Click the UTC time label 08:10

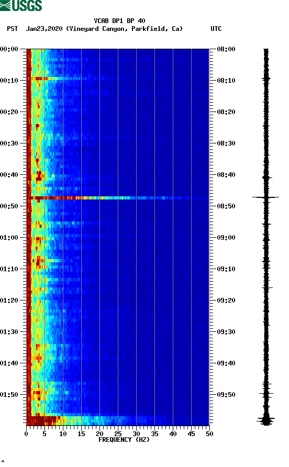pos(226,81)
